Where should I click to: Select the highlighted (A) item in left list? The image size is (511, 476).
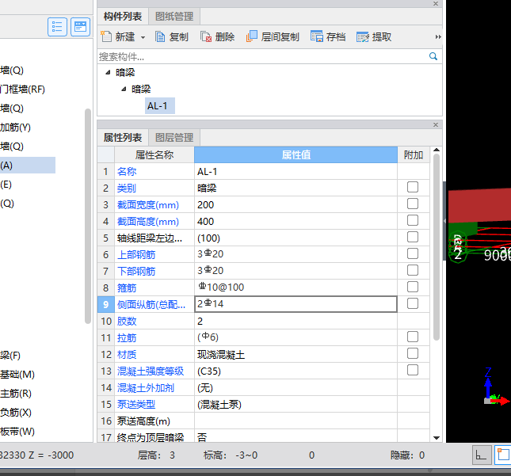[x=28, y=166]
